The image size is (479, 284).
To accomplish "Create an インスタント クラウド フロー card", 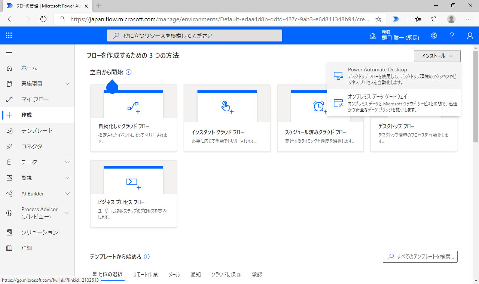I will click(x=227, y=118).
